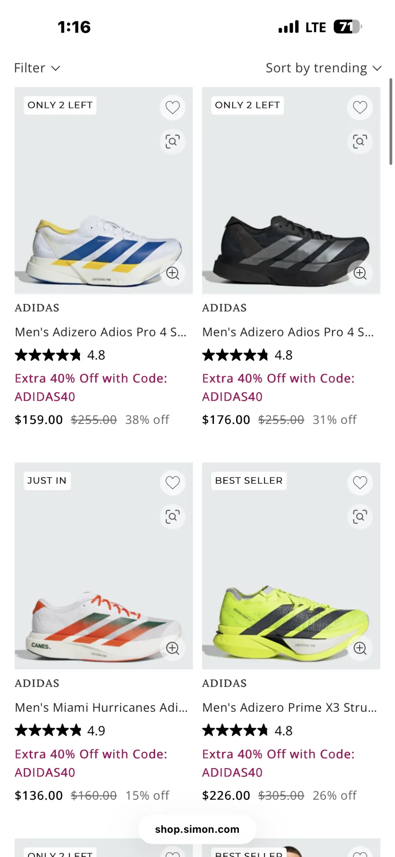
Task: Tap the shop.simon.com address pill
Action: (197, 829)
